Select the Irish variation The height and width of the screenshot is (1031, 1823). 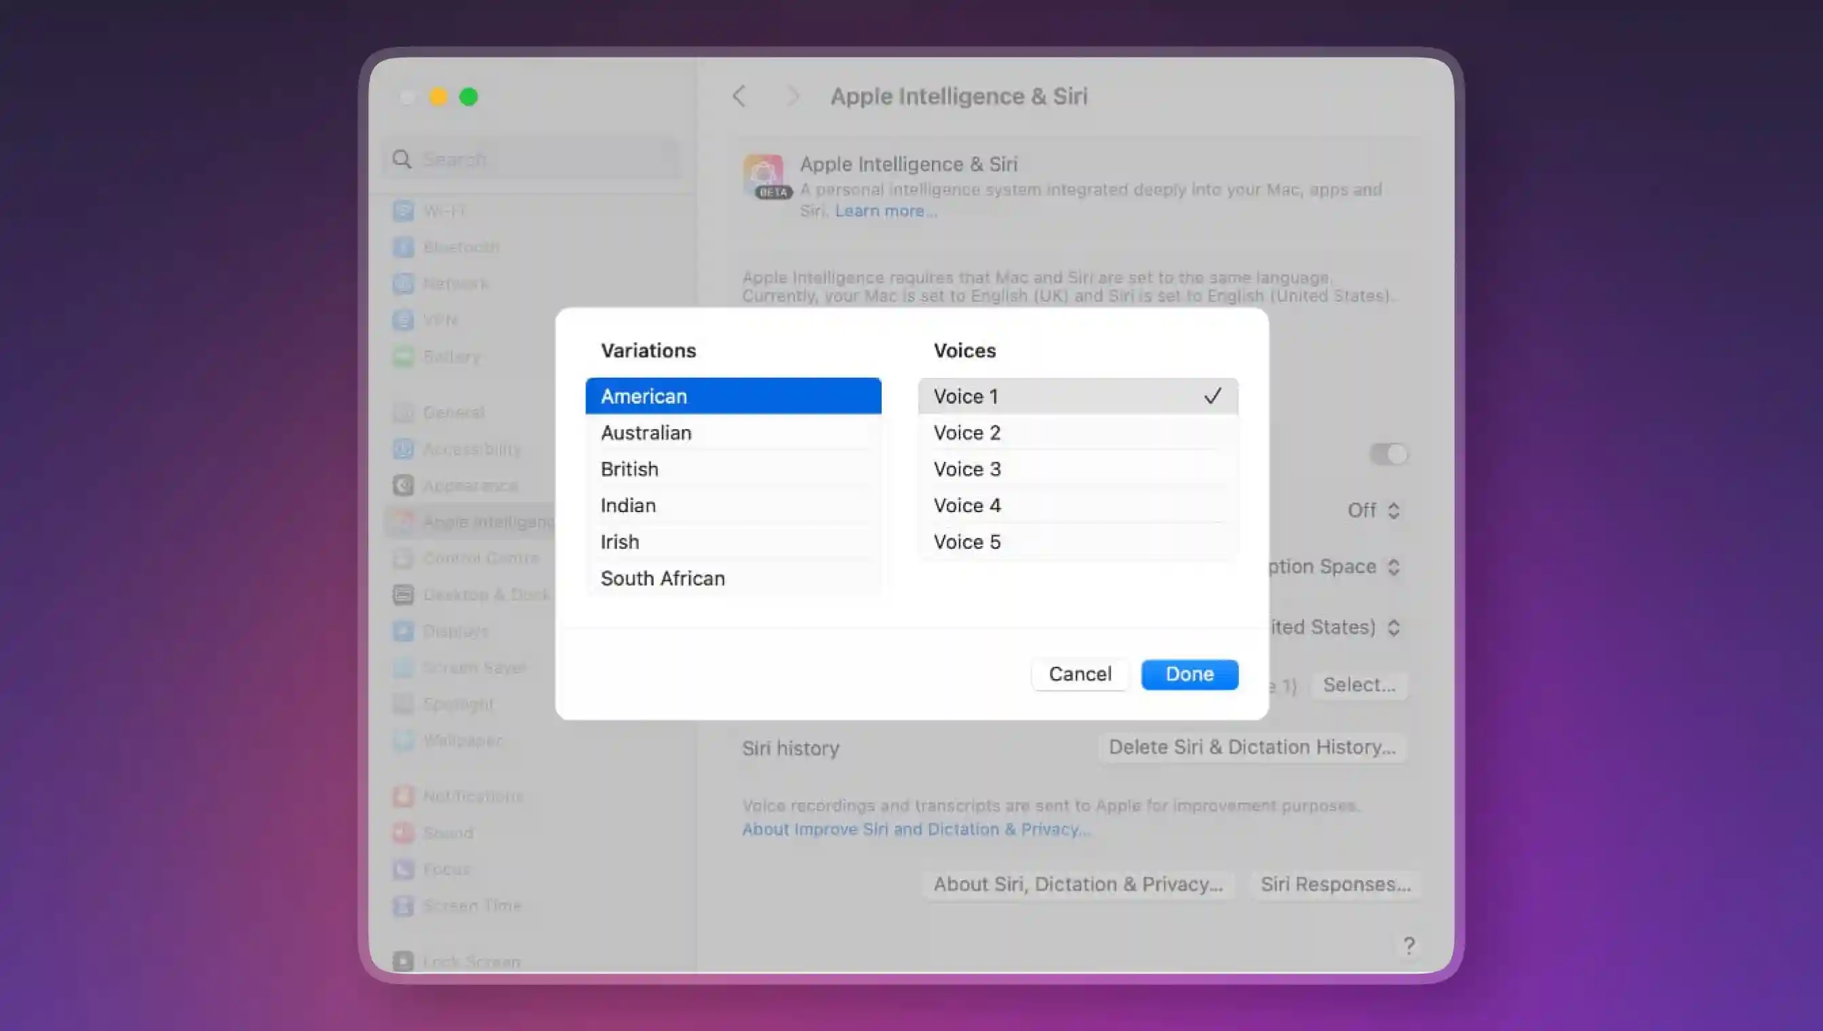(x=732, y=542)
